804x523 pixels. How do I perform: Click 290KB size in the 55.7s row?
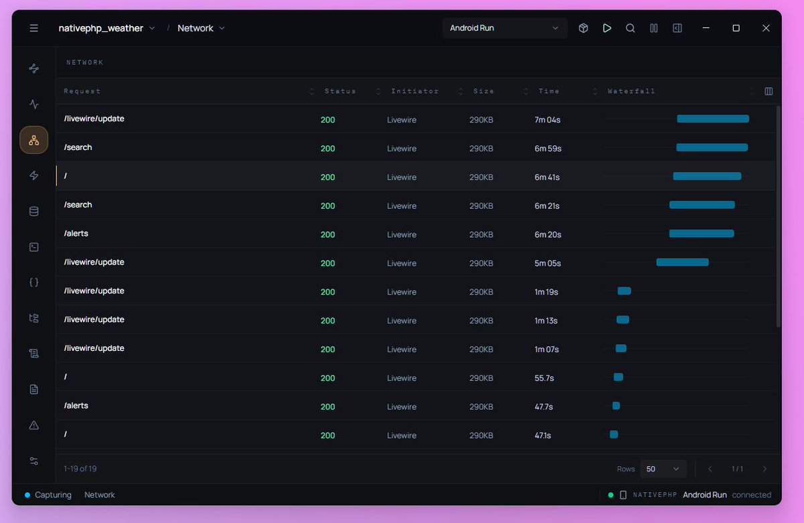point(481,378)
